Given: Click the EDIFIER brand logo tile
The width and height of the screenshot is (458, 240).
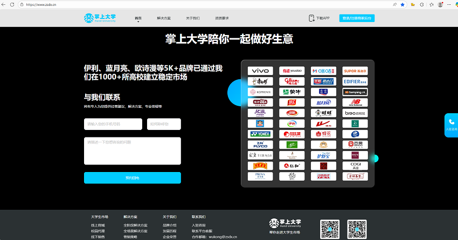Looking at the screenshot, I should 355,81.
